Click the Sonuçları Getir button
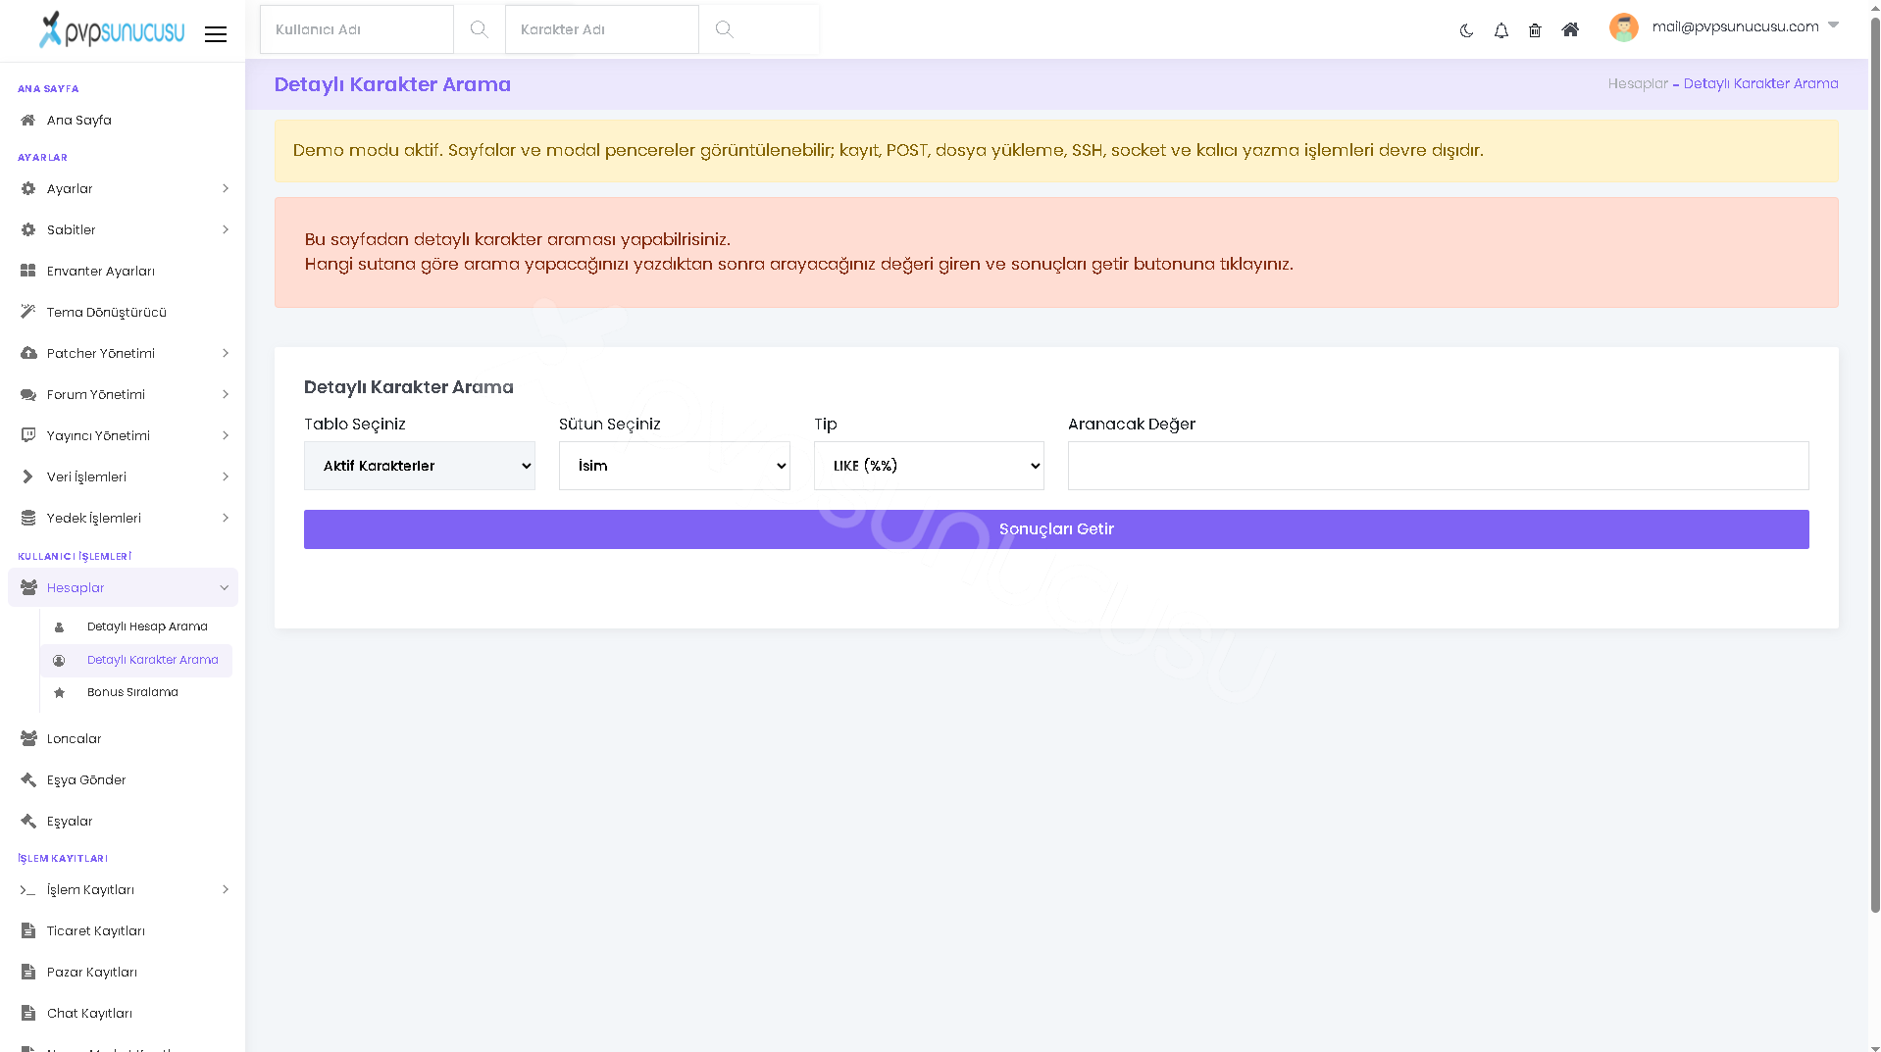The width and height of the screenshot is (1881, 1052). pos(1056,529)
